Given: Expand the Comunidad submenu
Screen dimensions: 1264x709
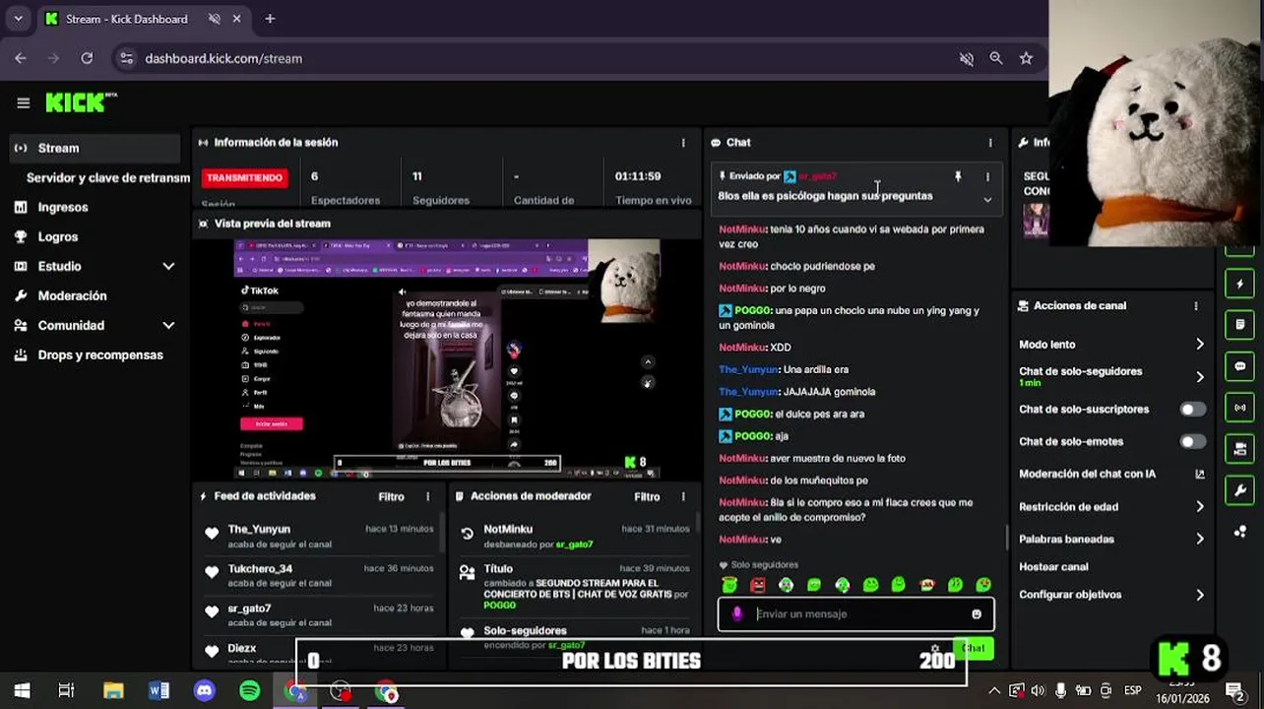Looking at the screenshot, I should tap(168, 325).
